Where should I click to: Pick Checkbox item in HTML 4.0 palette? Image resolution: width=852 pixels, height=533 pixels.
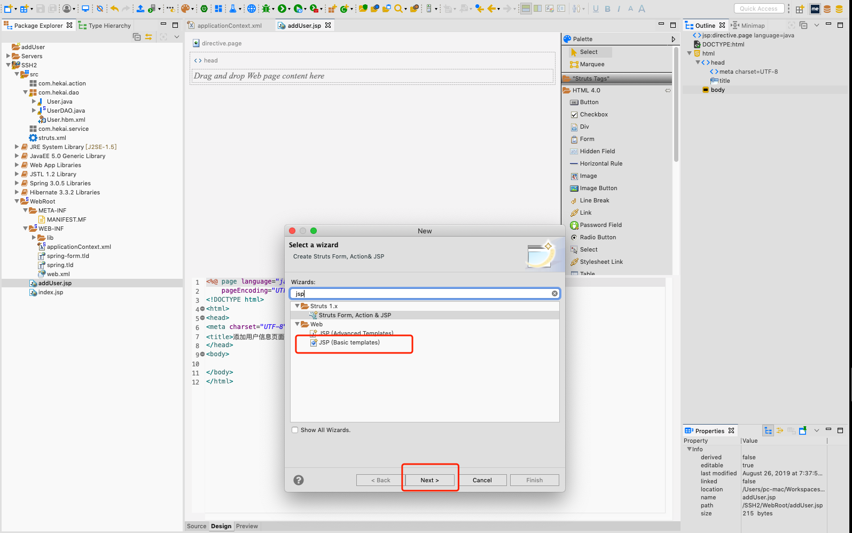pos(589,114)
